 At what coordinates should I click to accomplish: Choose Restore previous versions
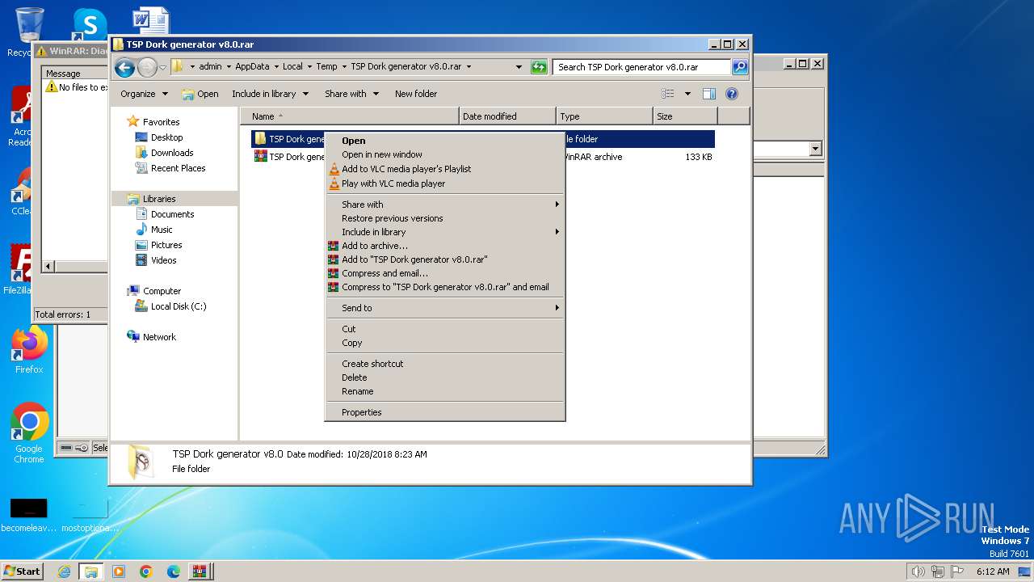(x=444, y=218)
